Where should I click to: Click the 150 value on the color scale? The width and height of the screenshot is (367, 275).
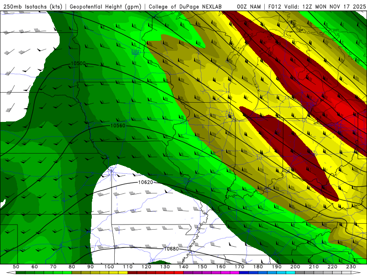click(x=202, y=267)
